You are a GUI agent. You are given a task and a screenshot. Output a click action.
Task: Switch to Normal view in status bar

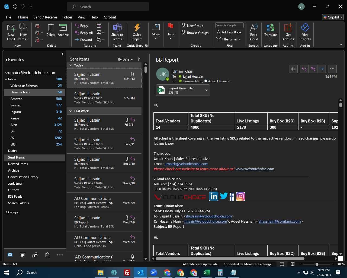pyautogui.click(x=282, y=264)
